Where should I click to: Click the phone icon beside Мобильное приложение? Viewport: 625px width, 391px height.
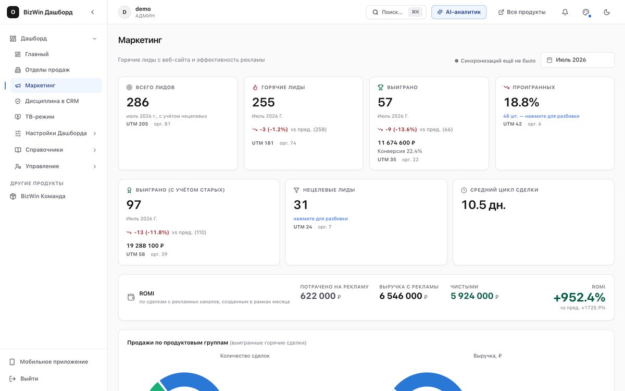12,362
